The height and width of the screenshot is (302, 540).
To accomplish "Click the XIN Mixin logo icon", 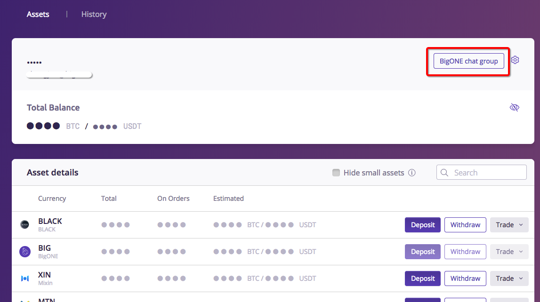I will (x=25, y=278).
